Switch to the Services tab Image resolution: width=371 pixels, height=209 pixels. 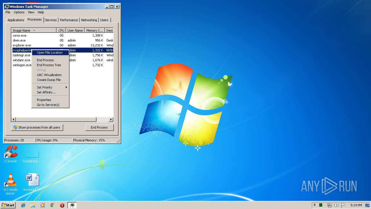point(51,20)
